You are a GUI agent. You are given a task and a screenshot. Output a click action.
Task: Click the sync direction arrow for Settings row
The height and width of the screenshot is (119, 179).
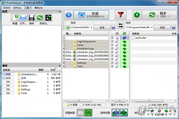point(124,63)
